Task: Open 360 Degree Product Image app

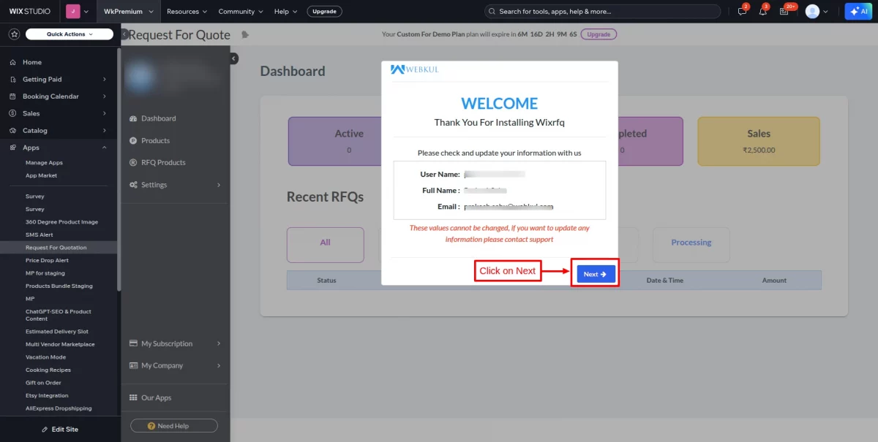Action: pyautogui.click(x=61, y=222)
